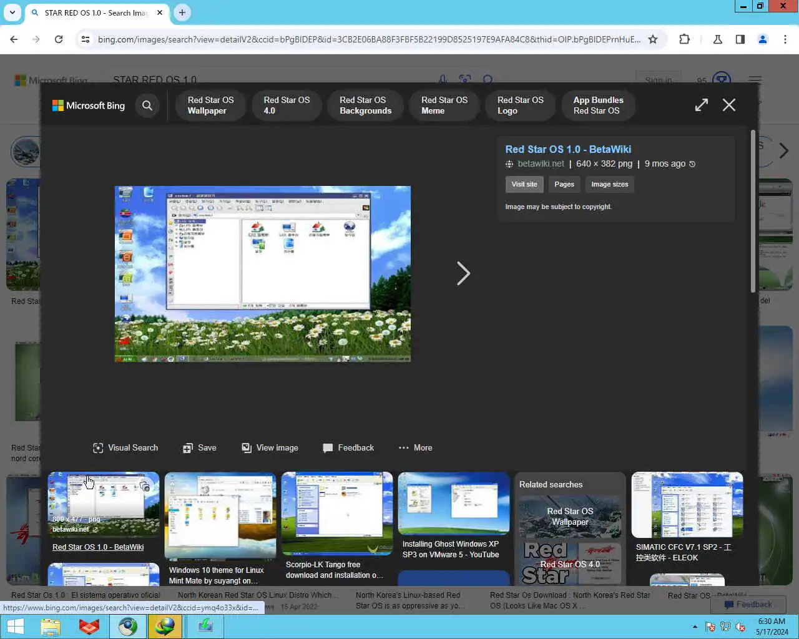Open the tab search dropdown arrow
Image resolution: width=799 pixels, height=639 pixels.
pyautogui.click(x=12, y=12)
